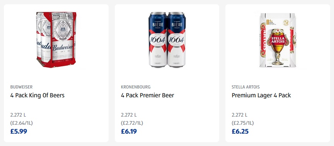The image size is (334, 146).
Task: Click the £5.99 price on Budweiser
Action: click(x=19, y=131)
